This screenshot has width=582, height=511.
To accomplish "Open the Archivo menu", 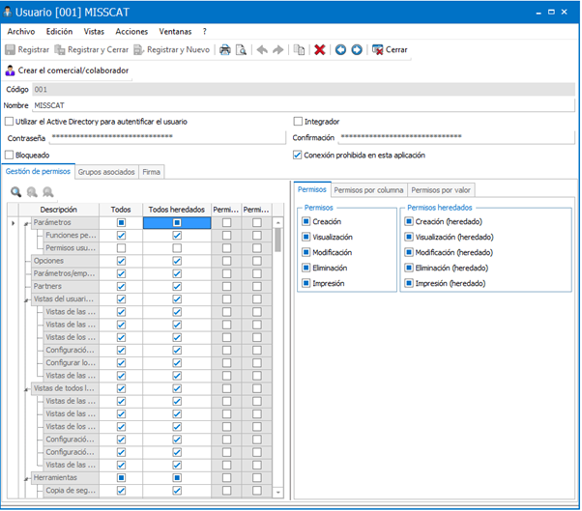I will [21, 32].
